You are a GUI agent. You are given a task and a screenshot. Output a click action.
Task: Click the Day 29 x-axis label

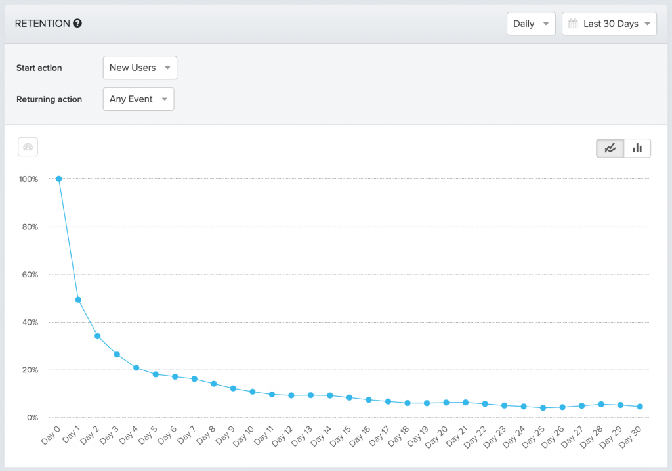click(611, 437)
